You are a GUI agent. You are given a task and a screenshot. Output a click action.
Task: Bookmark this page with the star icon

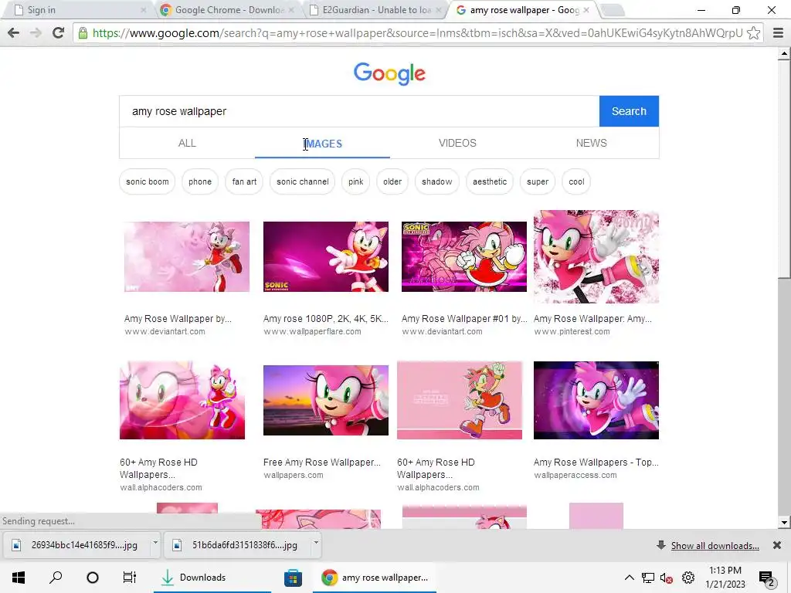click(753, 32)
